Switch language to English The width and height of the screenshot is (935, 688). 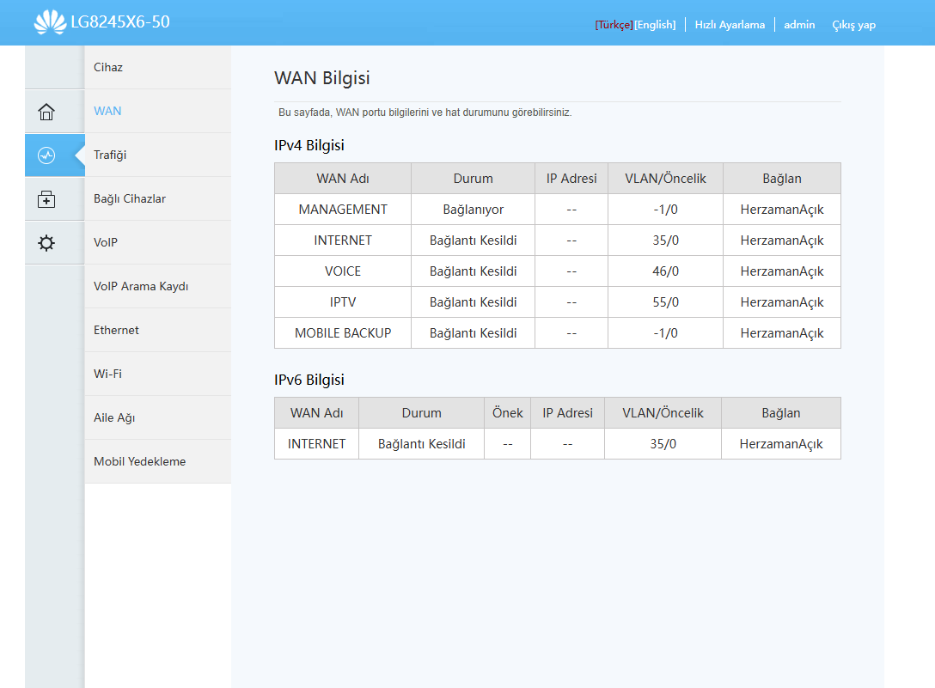pyautogui.click(x=655, y=25)
